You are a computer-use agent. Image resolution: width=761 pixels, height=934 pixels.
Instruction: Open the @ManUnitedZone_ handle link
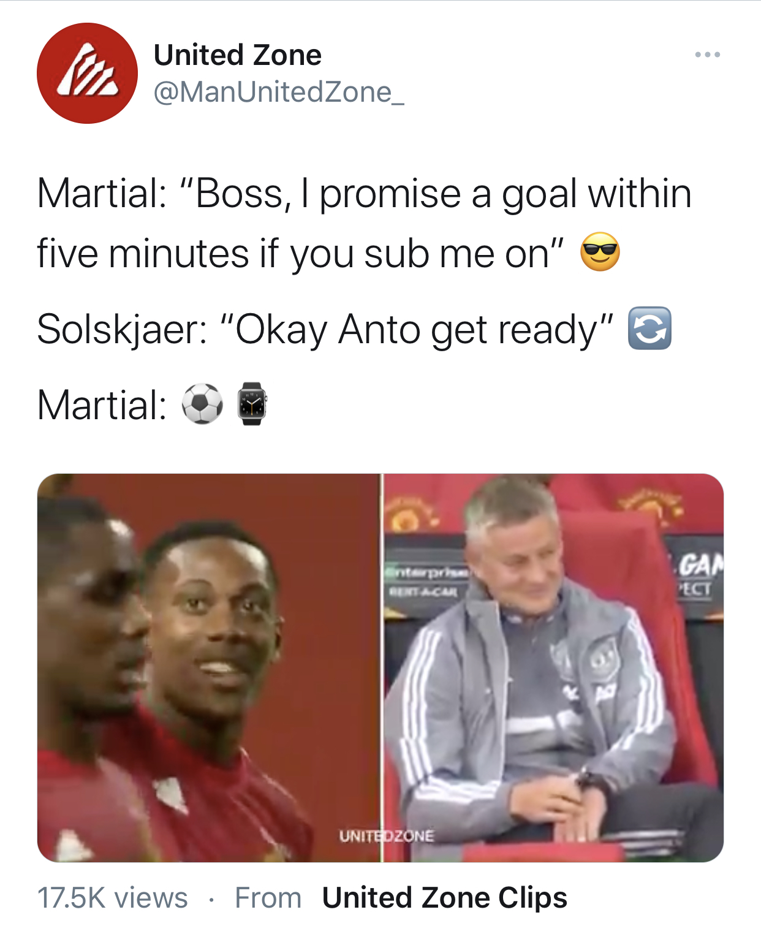click(279, 92)
